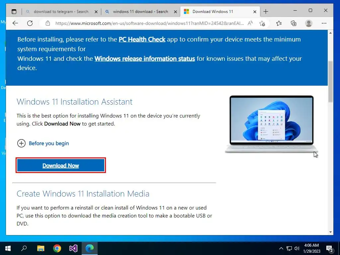340x255 pixels.
Task: Show hidden system tray icons
Action: tap(281, 248)
